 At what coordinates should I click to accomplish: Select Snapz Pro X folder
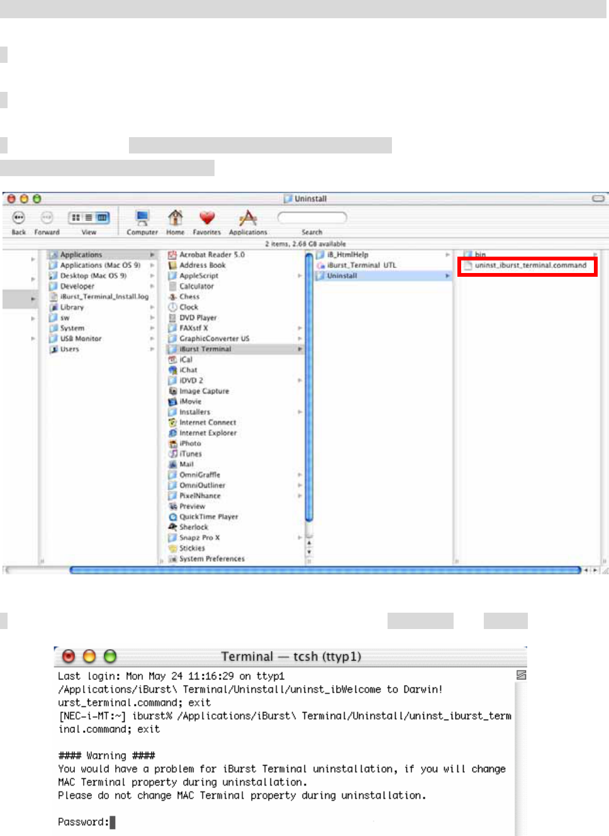pos(235,538)
